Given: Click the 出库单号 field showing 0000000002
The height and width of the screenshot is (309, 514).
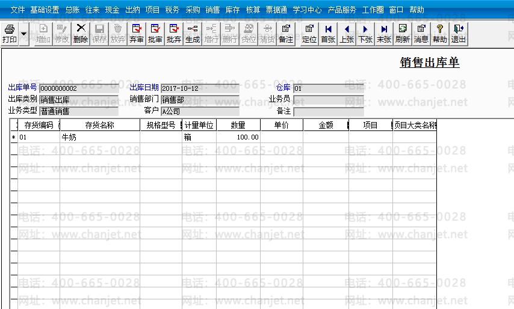Looking at the screenshot, I should (79, 88).
